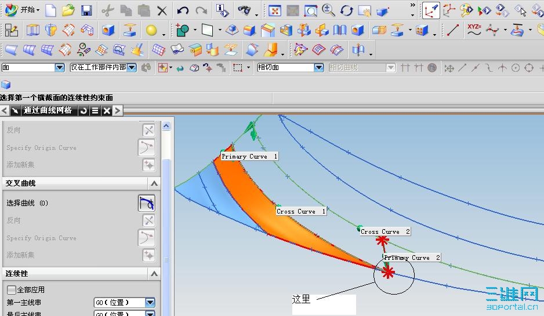Viewport: 544px width, 316px height.
Task: Select the Extrude feature icon
Action: tap(33, 31)
